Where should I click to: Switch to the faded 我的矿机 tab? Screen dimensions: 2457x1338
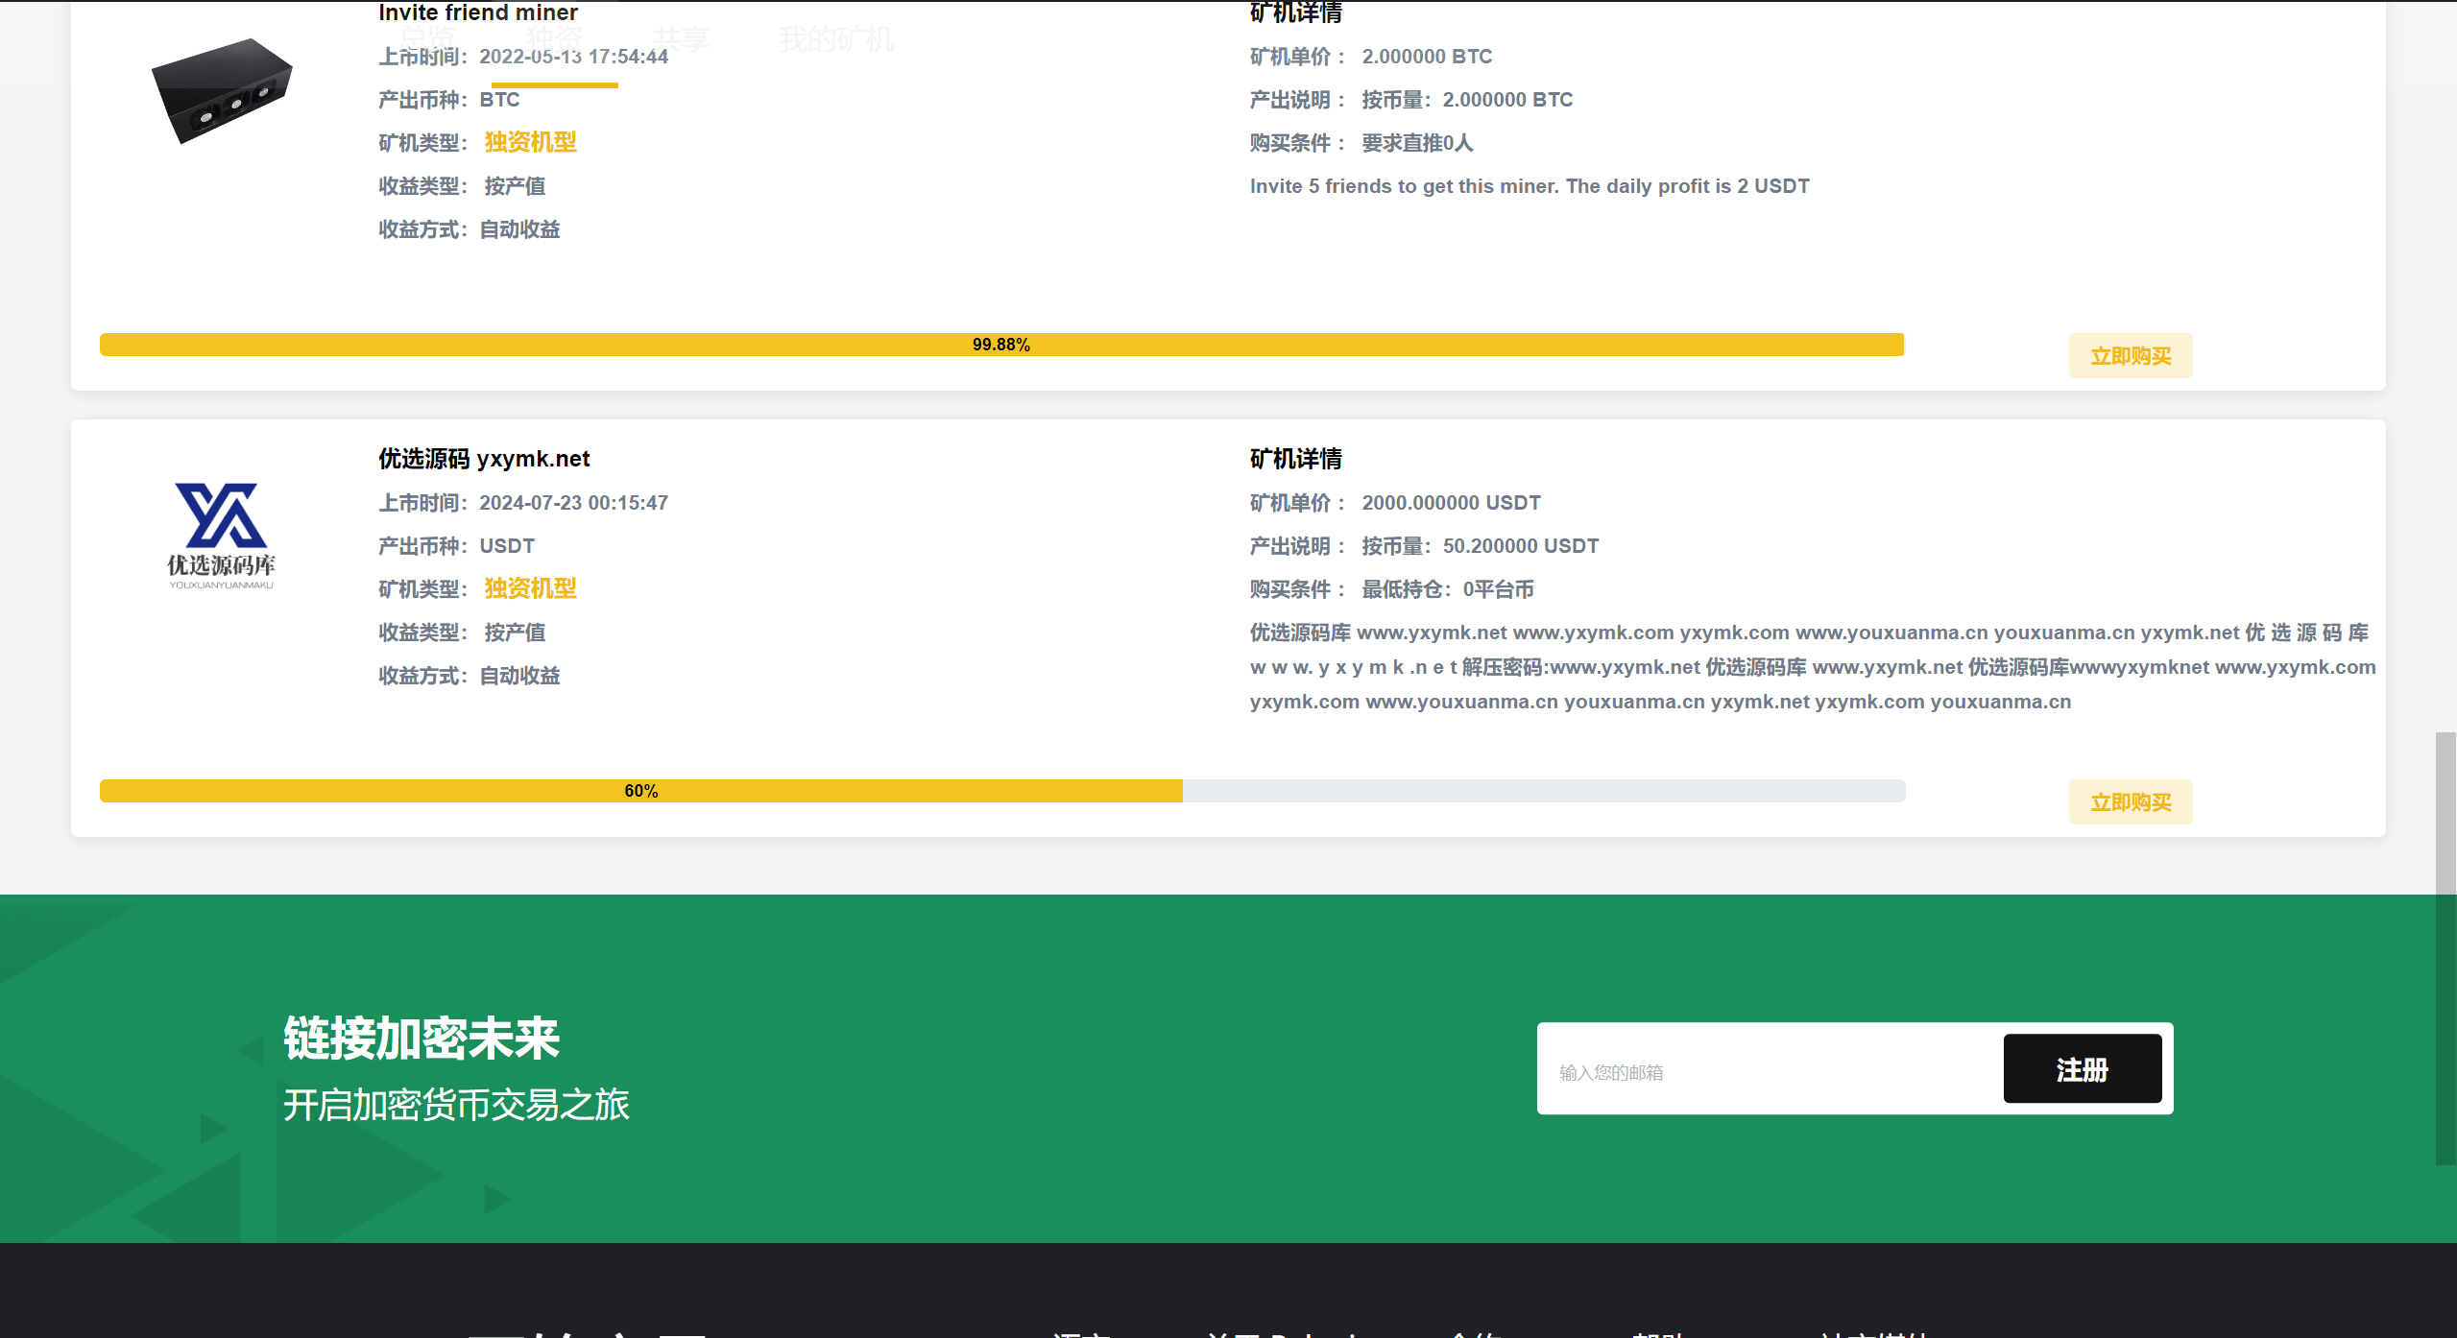[835, 39]
